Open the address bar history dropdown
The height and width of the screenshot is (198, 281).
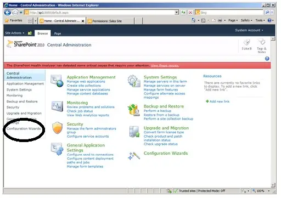[x=177, y=13]
